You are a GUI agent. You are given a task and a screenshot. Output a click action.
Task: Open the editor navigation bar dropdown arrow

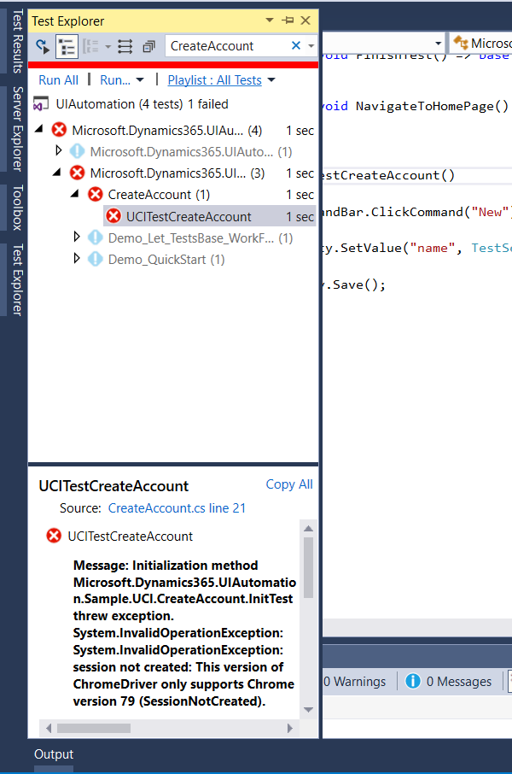(438, 43)
